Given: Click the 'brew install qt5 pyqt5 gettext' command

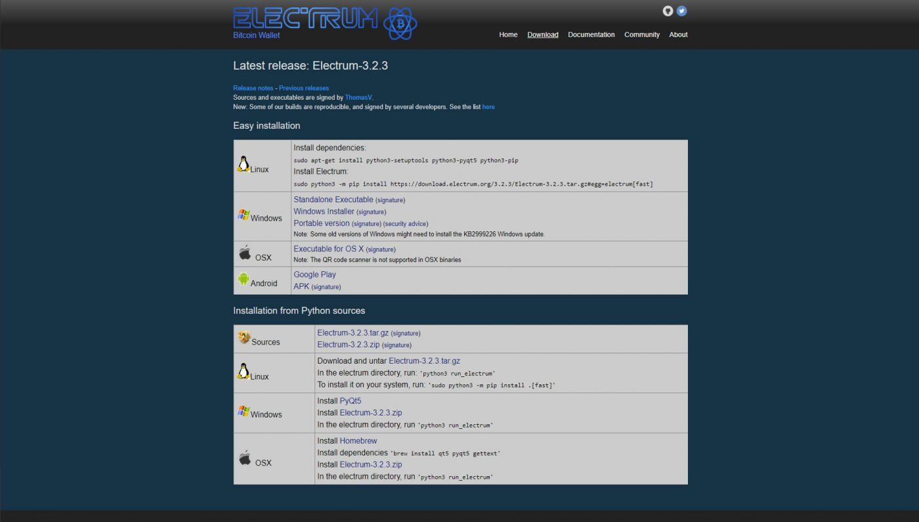Looking at the screenshot, I should point(445,454).
